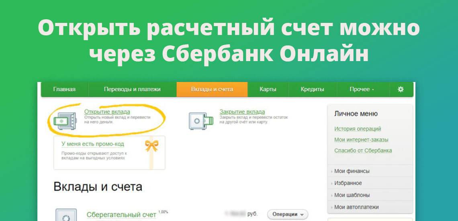Open the Сберегательный счет account link
458x221 pixels.
pos(121,215)
